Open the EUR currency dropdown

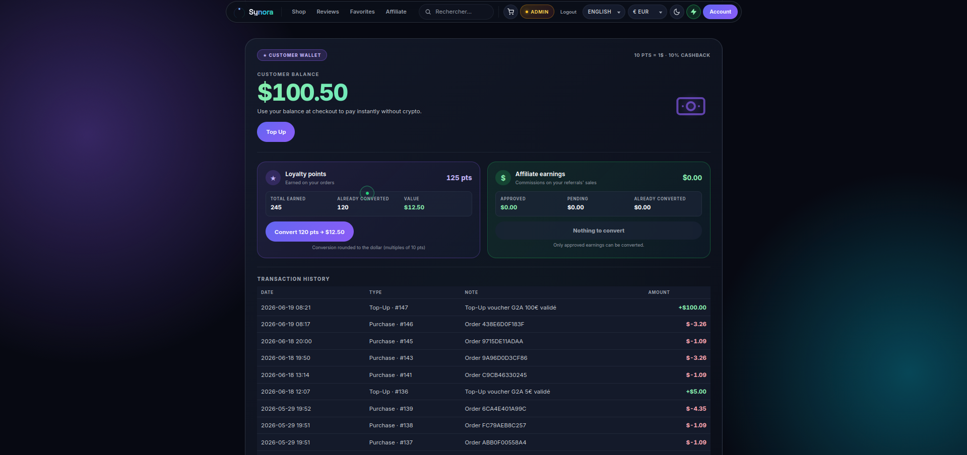[647, 12]
